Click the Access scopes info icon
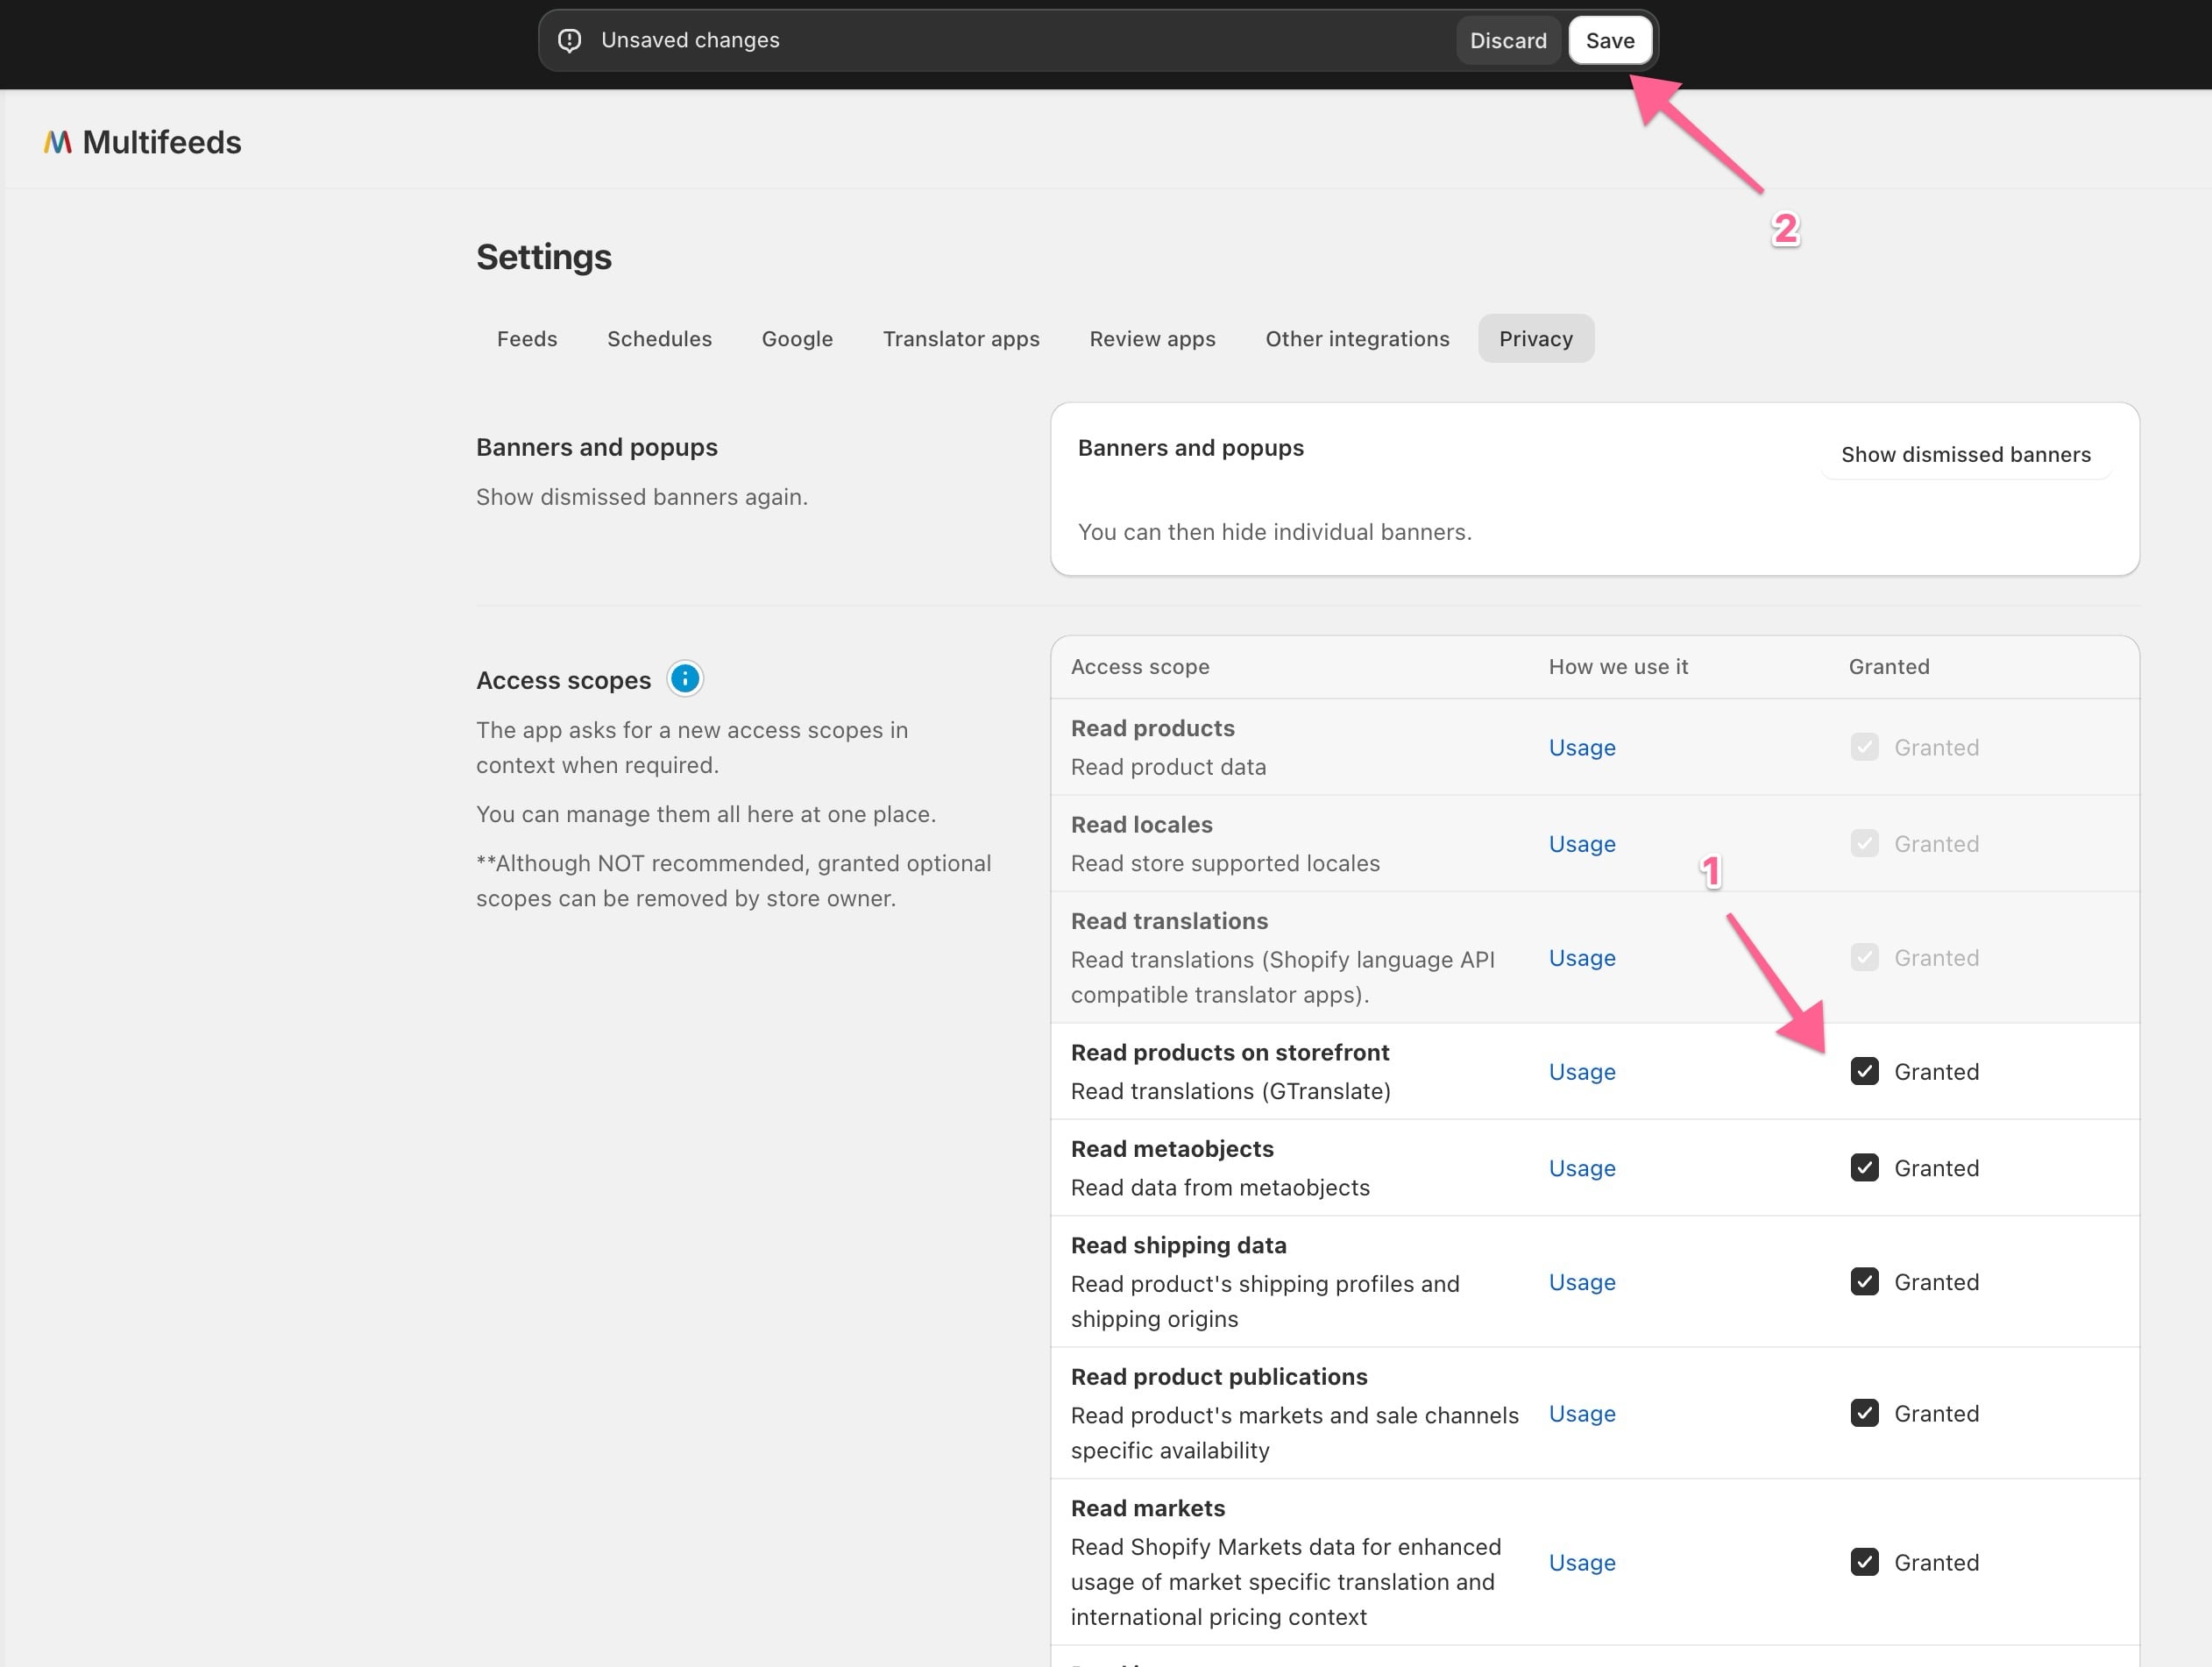 tap(685, 679)
